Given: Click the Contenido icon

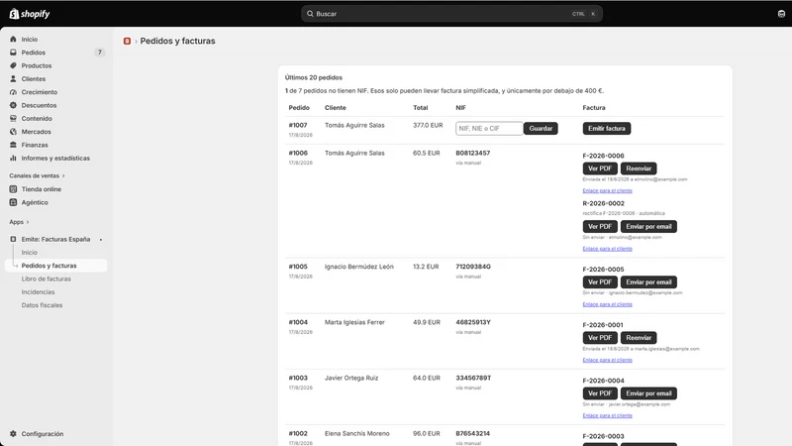Looking at the screenshot, I should (13, 118).
